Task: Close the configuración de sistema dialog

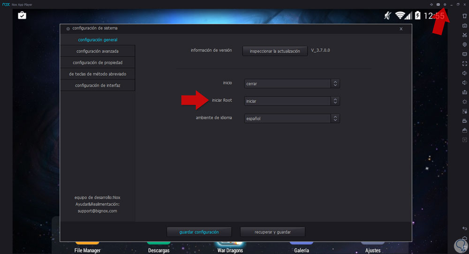Action: point(401,29)
